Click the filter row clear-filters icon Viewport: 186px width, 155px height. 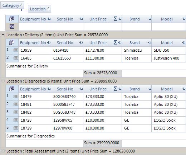(x=12, y=27)
